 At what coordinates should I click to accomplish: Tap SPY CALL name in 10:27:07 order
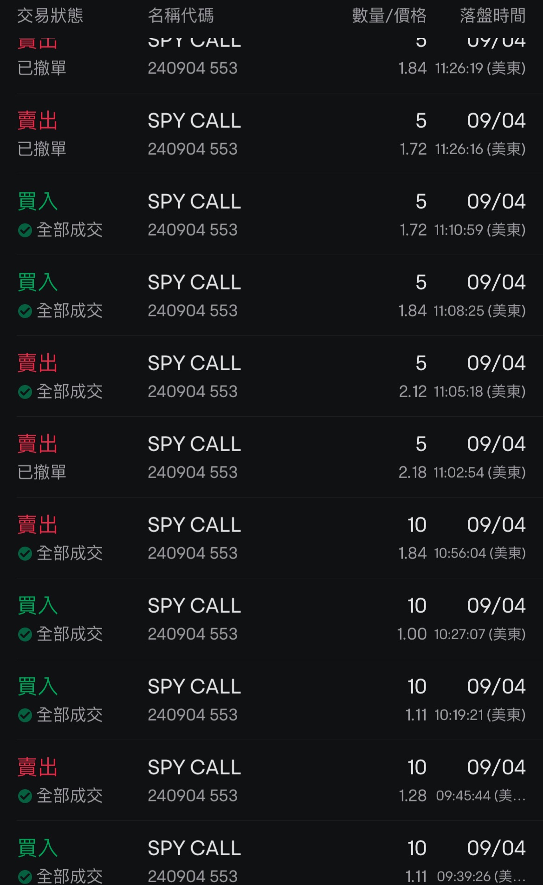(x=194, y=606)
